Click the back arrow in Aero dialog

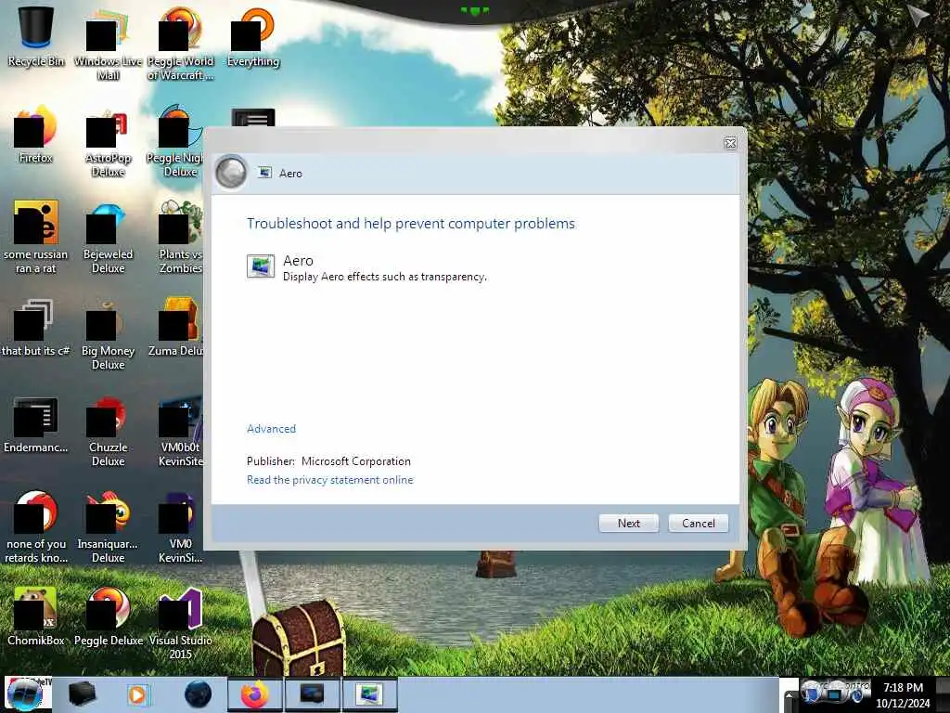pyautogui.click(x=231, y=173)
